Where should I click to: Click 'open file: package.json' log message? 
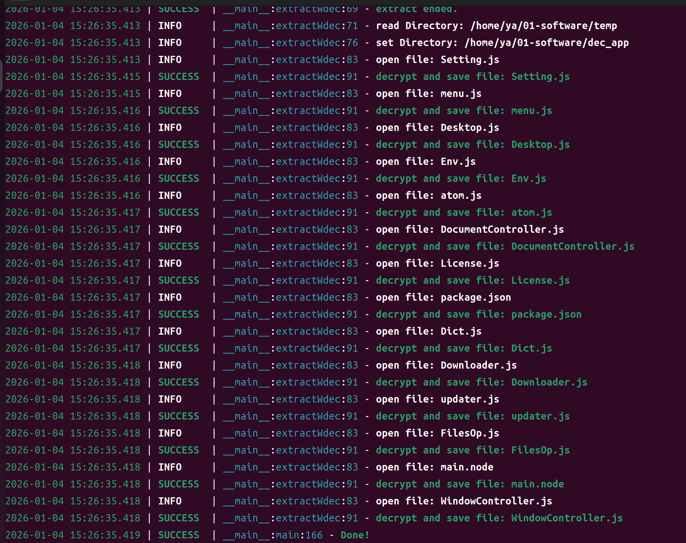click(x=443, y=297)
